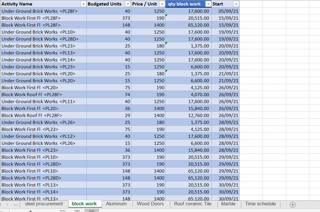Show hidden sheet tabs via ellipsis
The height and width of the screenshot is (212, 320).
click(x=16, y=204)
